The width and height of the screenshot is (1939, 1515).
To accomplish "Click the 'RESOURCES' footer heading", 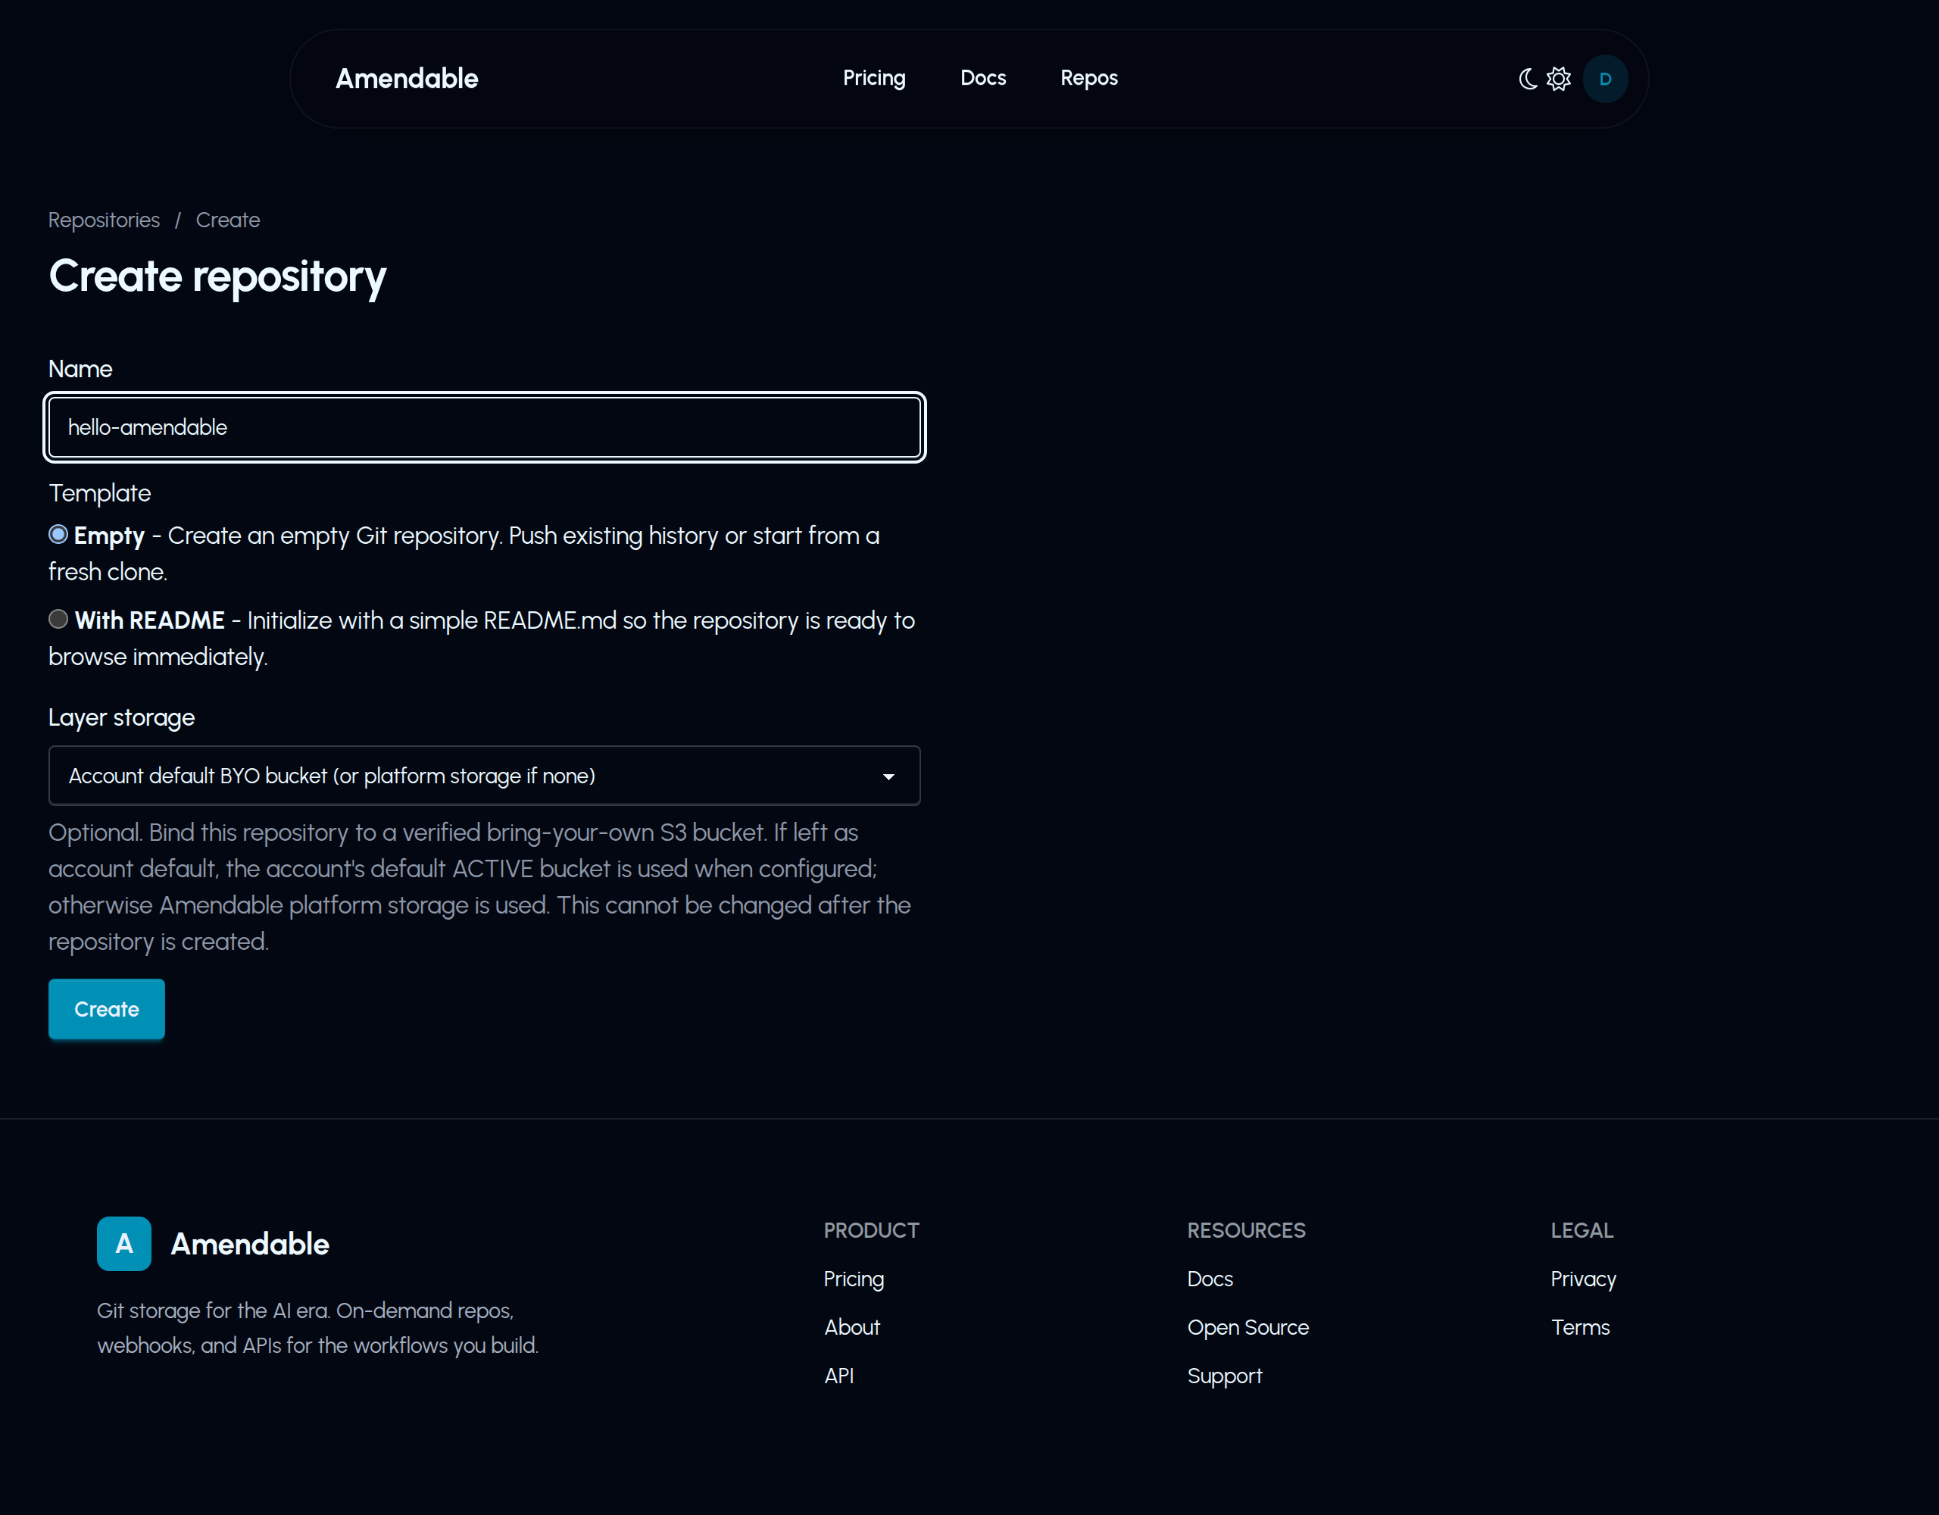I will [1247, 1230].
